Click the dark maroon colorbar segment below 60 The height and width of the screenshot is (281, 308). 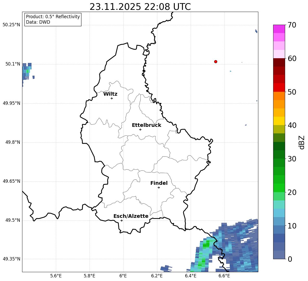279,62
